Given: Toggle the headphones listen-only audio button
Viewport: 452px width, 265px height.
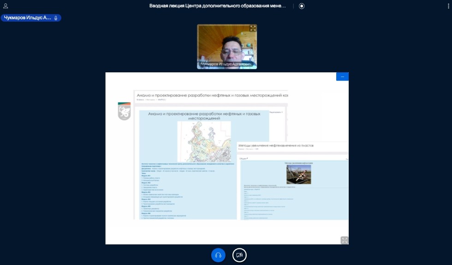Looking at the screenshot, I should (x=218, y=255).
